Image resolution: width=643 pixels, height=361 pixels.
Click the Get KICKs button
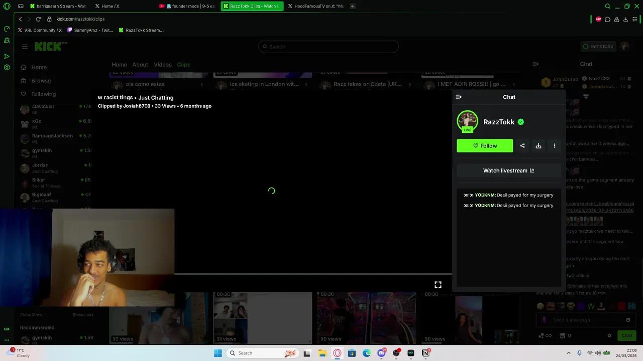coord(598,47)
